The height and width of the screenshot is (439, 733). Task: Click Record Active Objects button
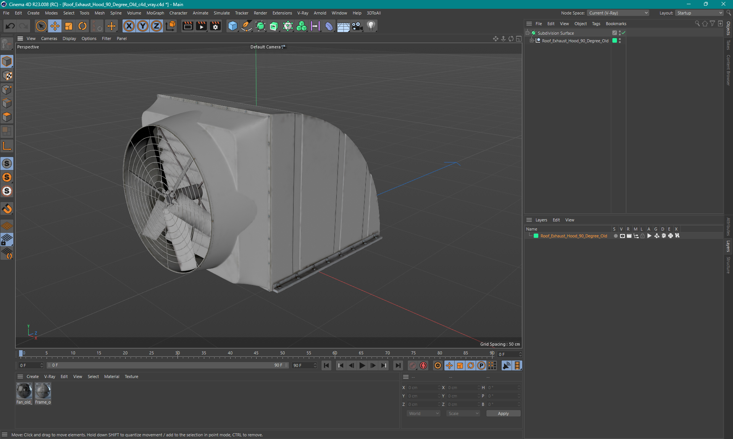click(x=413, y=365)
